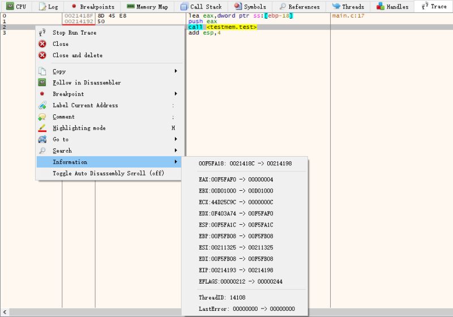Open the CPU tab
Image resolution: width=453 pixels, height=317 pixels.
point(16,6)
